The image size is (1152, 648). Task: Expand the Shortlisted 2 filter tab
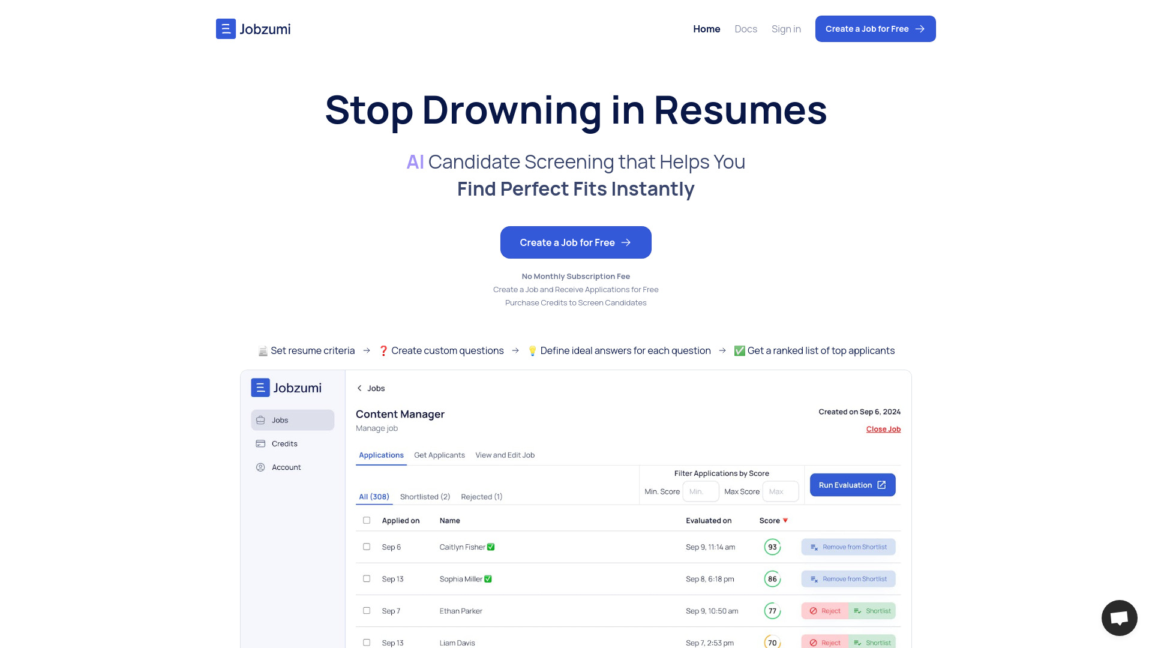[424, 496]
